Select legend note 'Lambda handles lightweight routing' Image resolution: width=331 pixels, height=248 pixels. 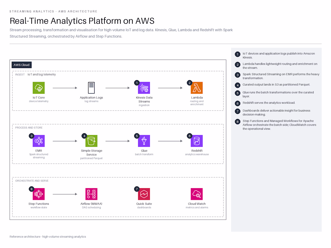point(280,66)
